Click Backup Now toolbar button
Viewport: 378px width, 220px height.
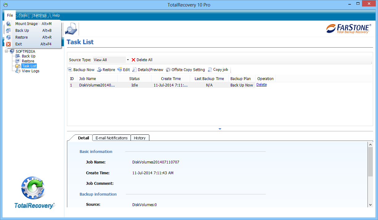coord(81,70)
